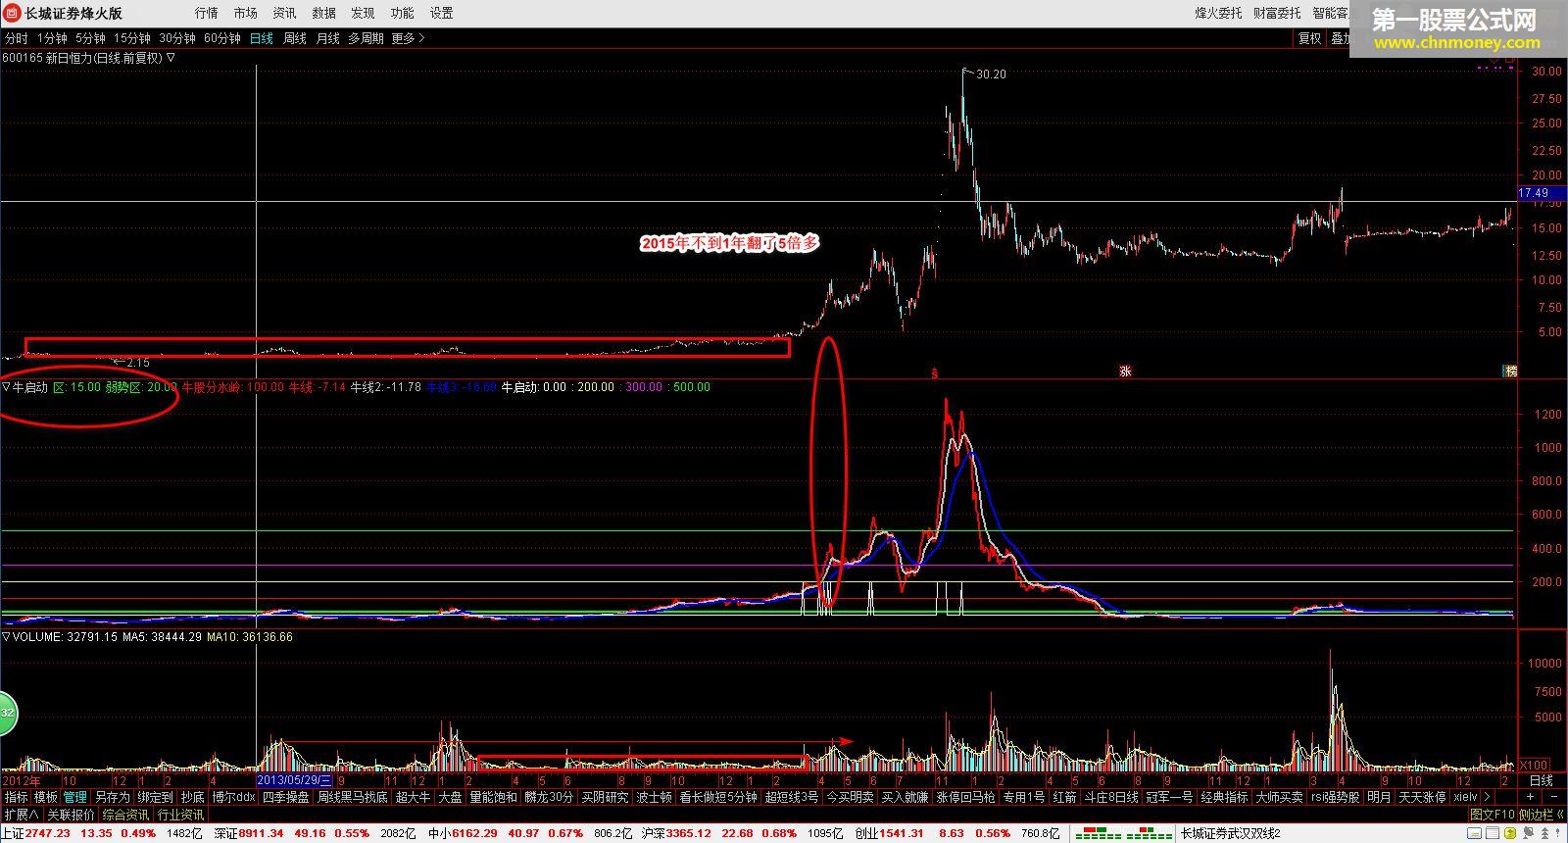1568x843 pixels.
Task: Apply the 超大牛 indicator
Action: coord(412,797)
